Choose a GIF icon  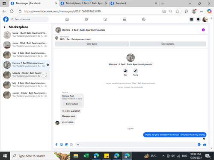coord(71,145)
